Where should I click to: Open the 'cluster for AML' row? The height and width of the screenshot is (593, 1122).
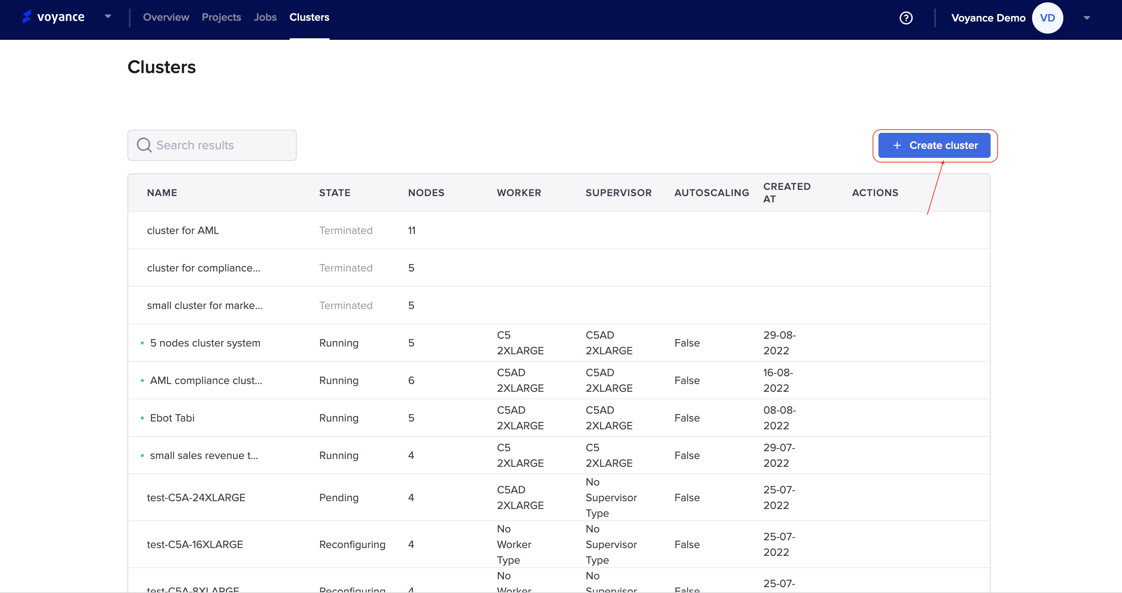[559, 230]
